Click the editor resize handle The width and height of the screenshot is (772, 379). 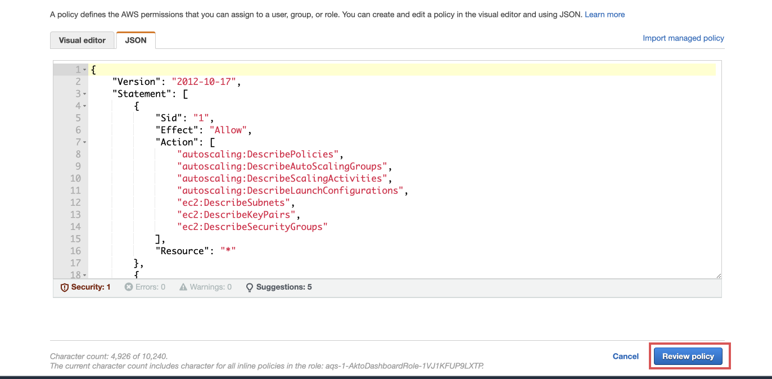(719, 274)
